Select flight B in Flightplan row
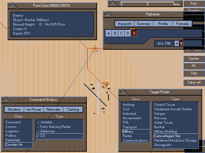Image resolution: width=205 pixels, height=153 pixels. click(x=115, y=33)
